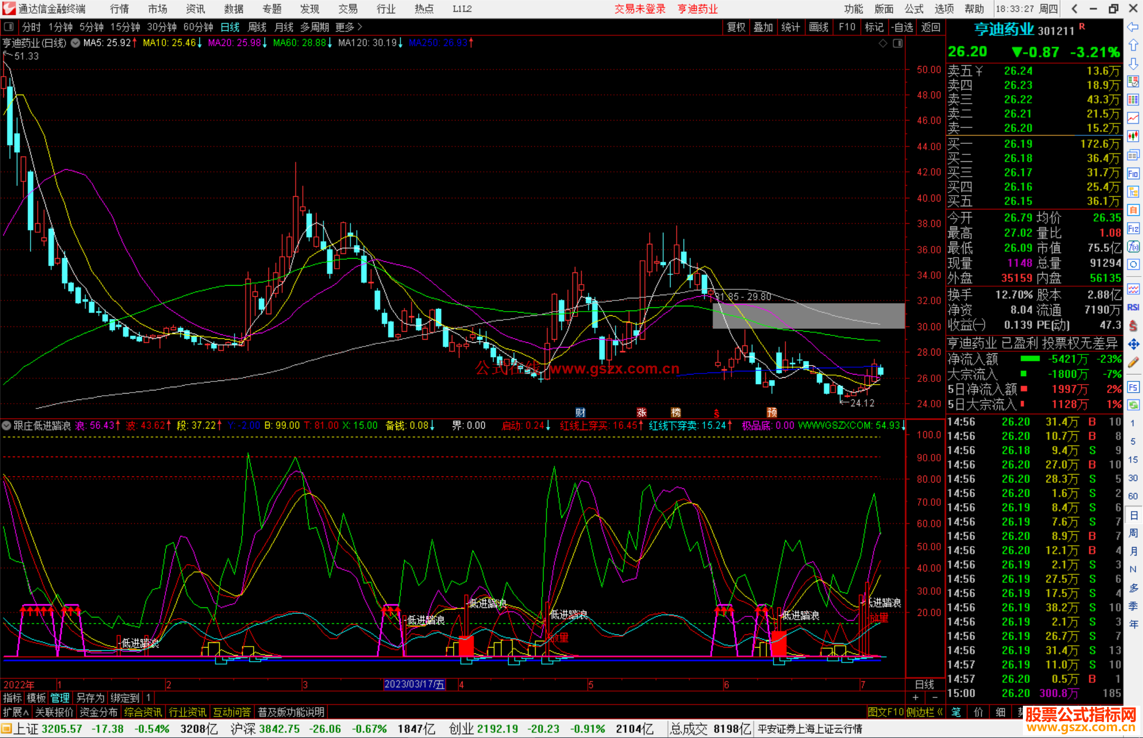The image size is (1143, 738).
Task: Click the blue four-way move arrows icon
Action: (1133, 344)
